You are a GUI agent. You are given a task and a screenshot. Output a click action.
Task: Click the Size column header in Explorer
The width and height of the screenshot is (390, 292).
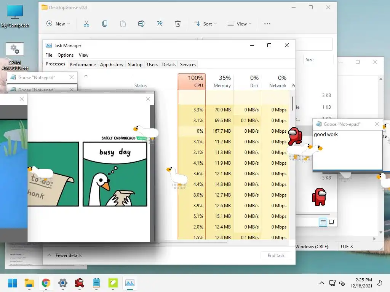[310, 60]
